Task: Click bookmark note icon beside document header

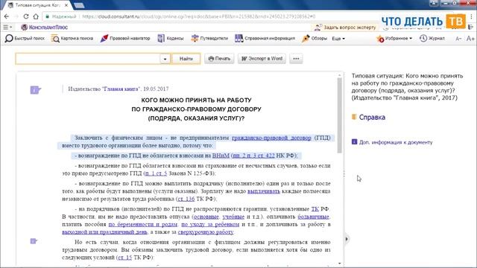Action: tap(35, 89)
